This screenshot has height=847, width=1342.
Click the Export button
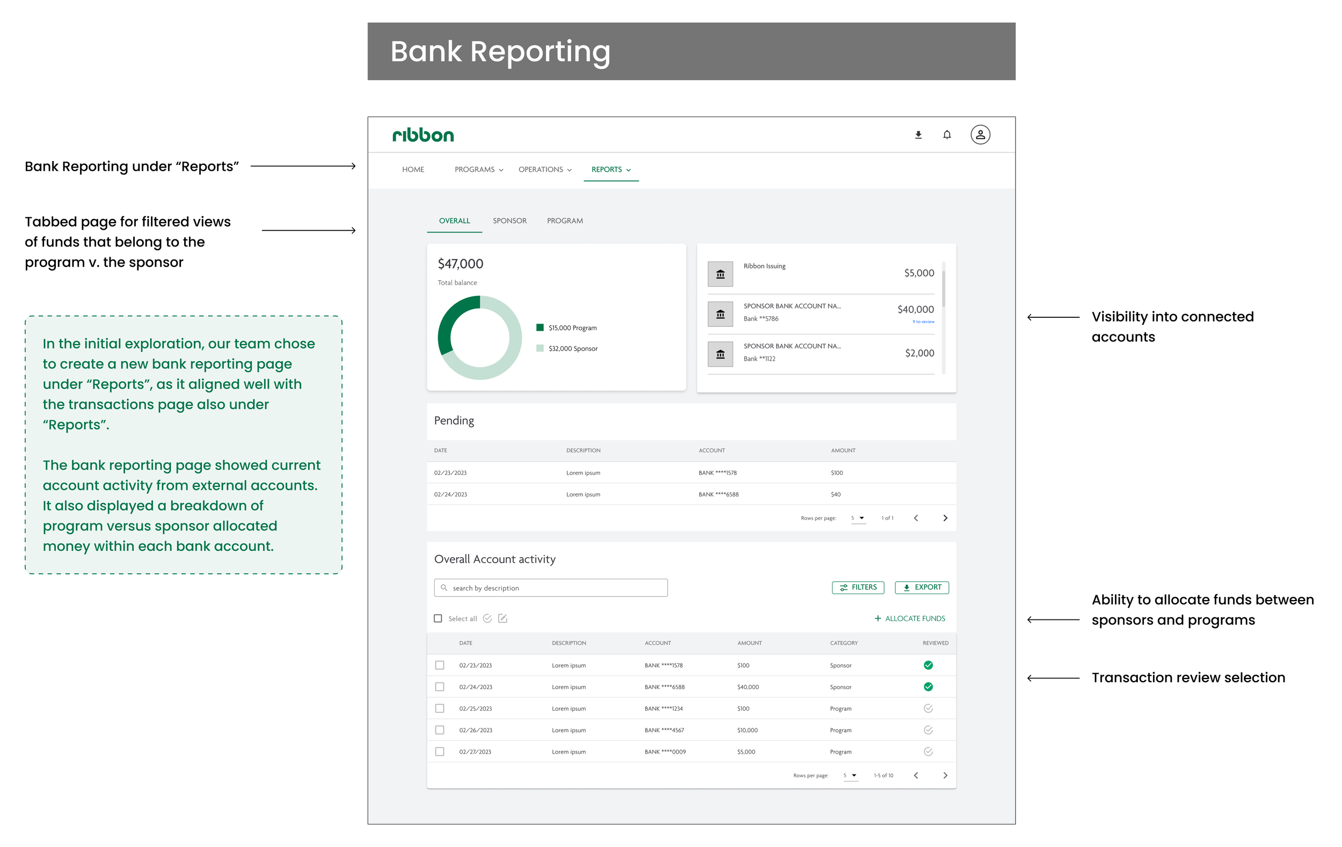(x=922, y=587)
